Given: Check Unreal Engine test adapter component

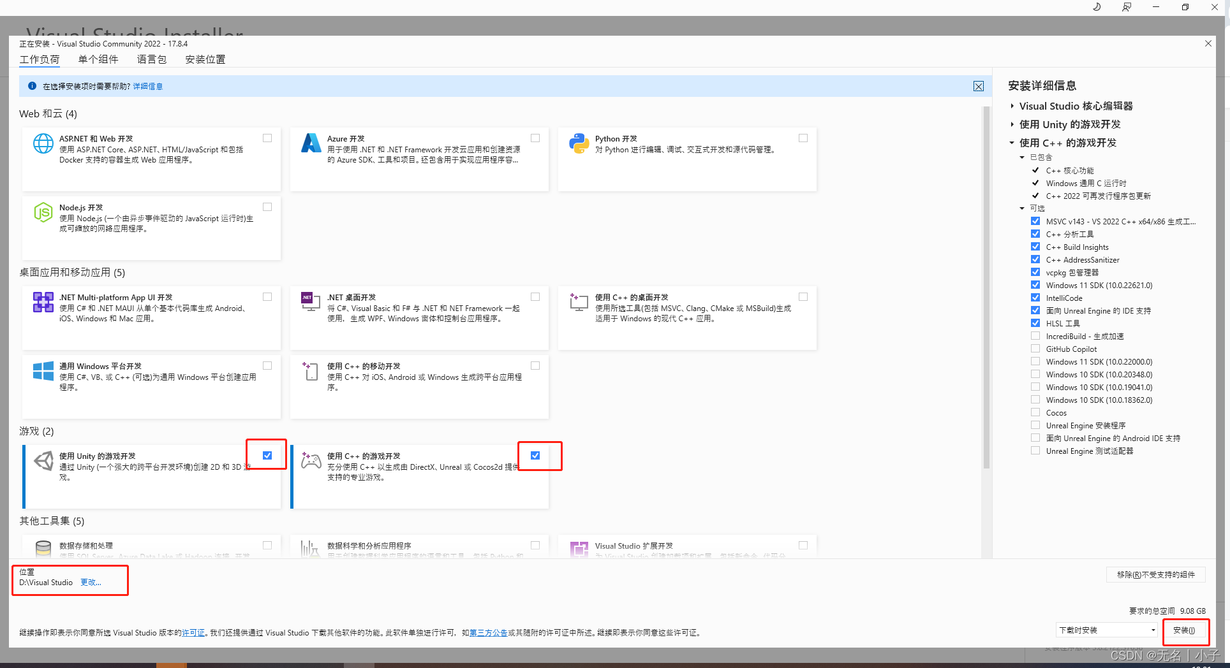Looking at the screenshot, I should pyautogui.click(x=1035, y=451).
